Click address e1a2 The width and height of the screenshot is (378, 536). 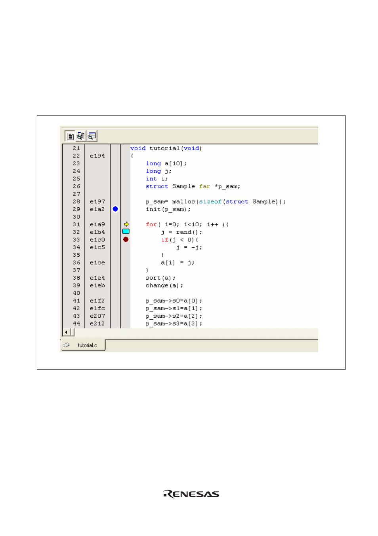(97, 209)
